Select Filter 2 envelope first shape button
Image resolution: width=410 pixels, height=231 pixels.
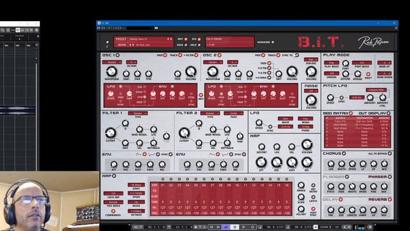218,155
